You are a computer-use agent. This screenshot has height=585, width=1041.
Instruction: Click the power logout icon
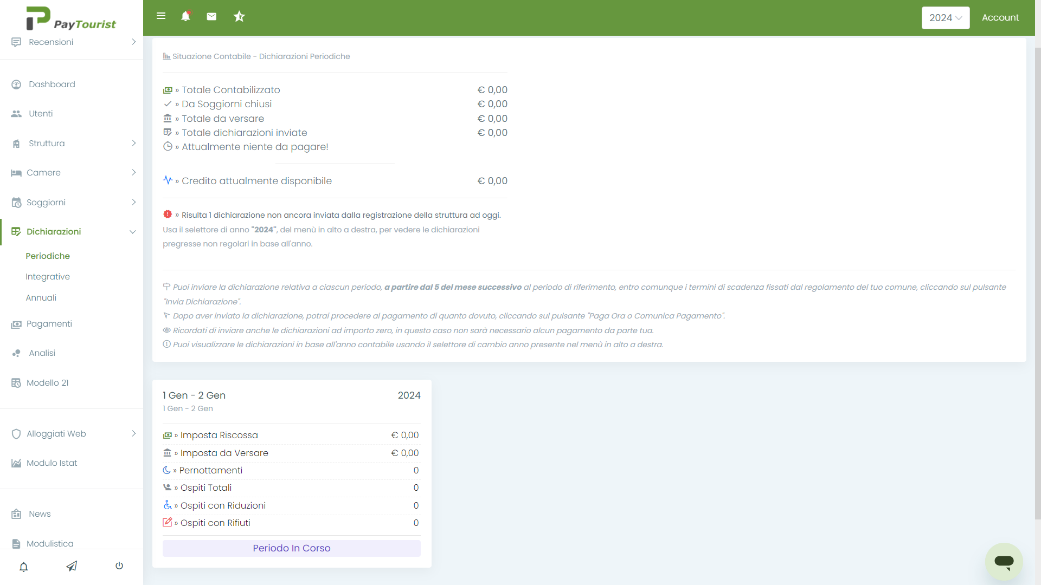pyautogui.click(x=119, y=566)
